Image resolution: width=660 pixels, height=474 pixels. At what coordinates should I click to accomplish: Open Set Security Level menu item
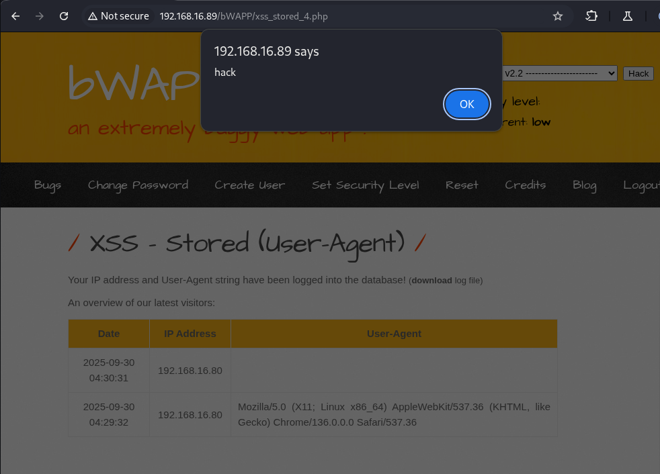(x=366, y=185)
